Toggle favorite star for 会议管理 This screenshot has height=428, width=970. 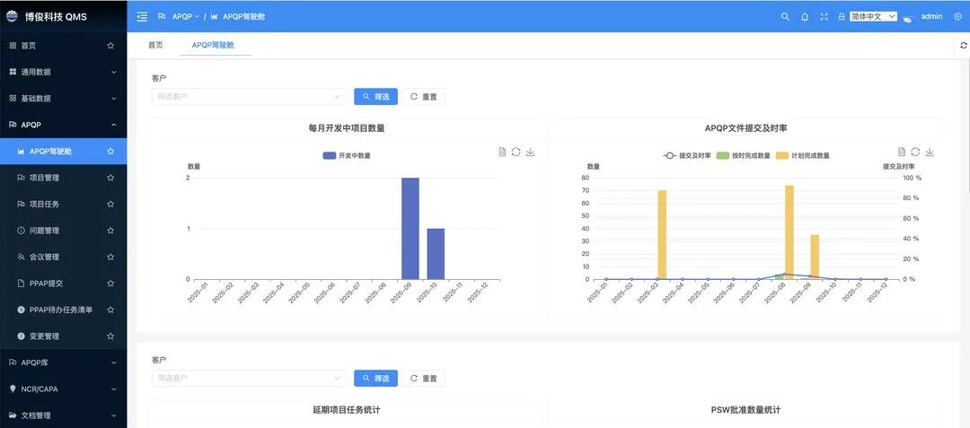tap(110, 257)
